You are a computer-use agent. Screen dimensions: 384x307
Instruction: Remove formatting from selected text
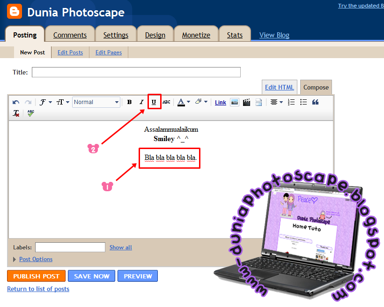coord(16,113)
